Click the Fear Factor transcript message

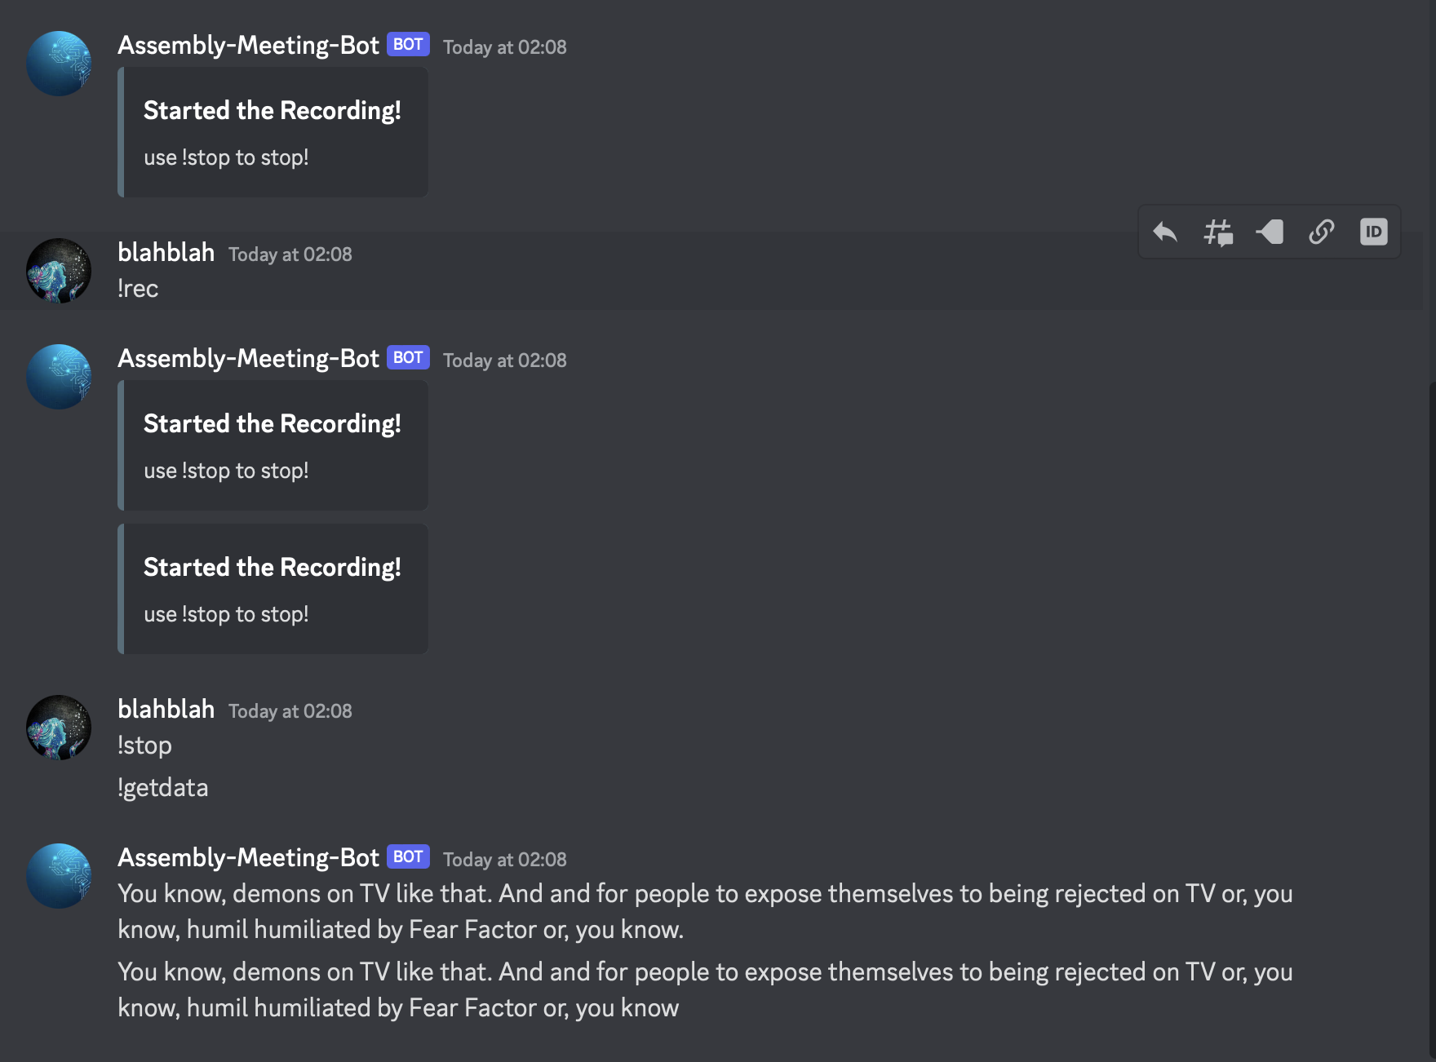pos(571,911)
